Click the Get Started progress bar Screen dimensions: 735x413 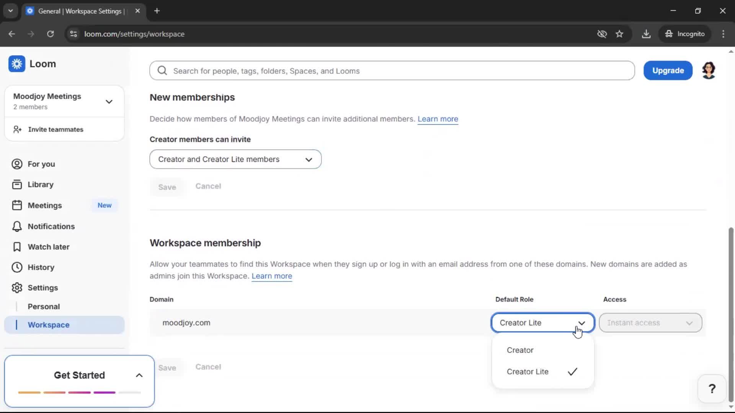click(x=79, y=392)
